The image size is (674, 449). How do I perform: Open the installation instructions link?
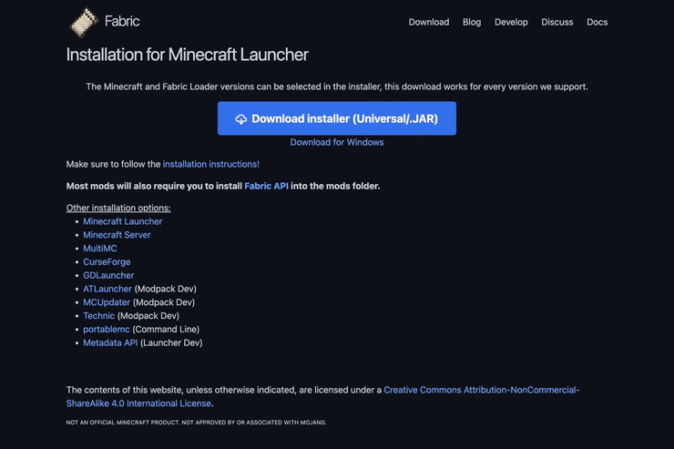tap(211, 164)
